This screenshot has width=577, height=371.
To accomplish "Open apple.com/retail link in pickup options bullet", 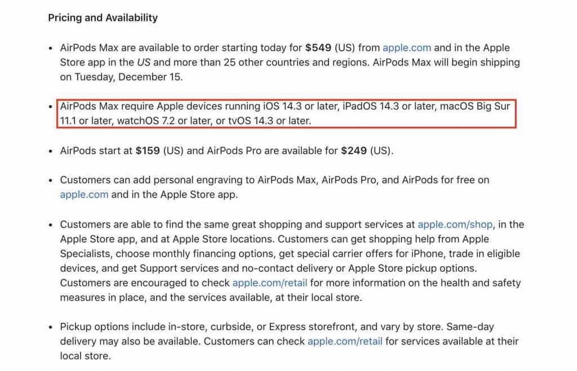I will pyautogui.click(x=345, y=341).
